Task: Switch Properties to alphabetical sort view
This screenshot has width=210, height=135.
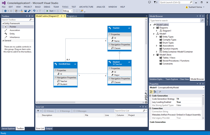Action: [x=155, y=92]
